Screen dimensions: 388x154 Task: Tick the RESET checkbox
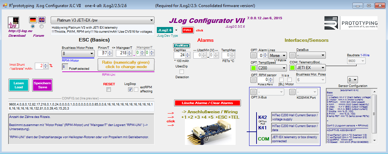pyautogui.click(x=108, y=90)
